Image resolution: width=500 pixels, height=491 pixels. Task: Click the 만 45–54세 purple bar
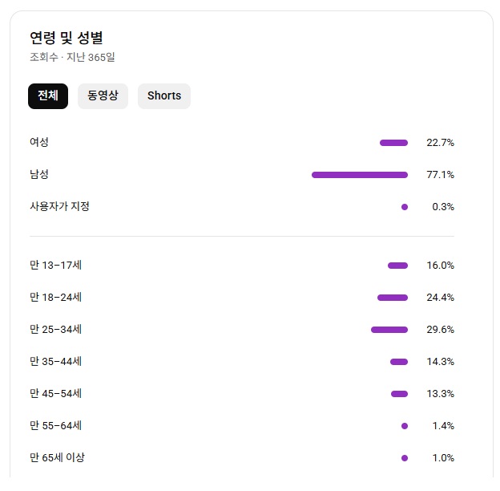pos(399,394)
